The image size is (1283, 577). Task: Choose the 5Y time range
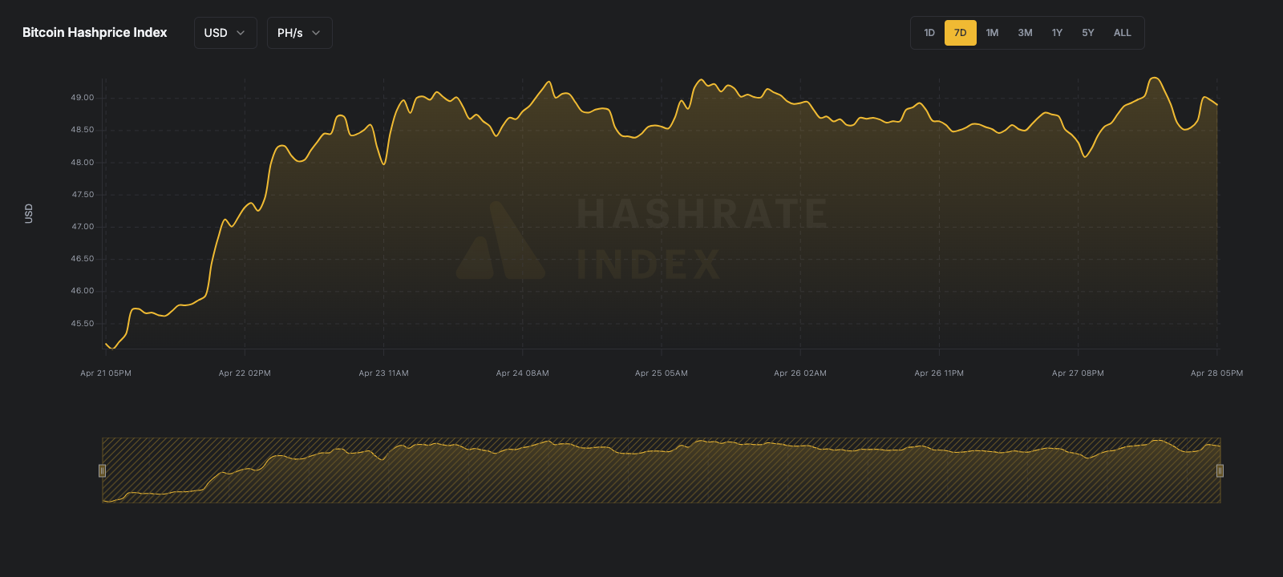point(1088,33)
